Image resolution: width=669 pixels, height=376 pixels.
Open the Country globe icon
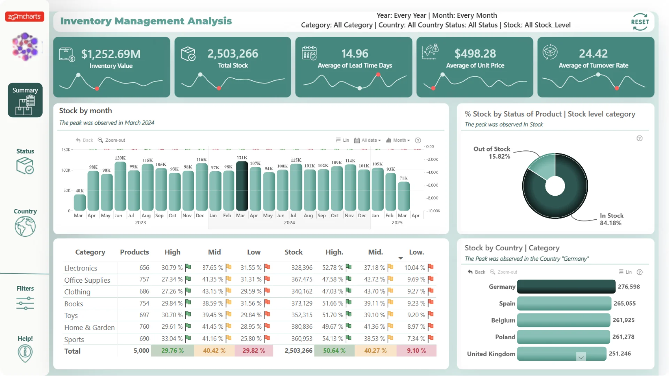click(x=25, y=226)
